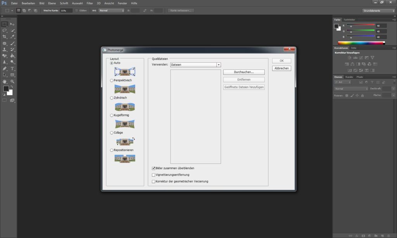Select the Hand tool
This screenshot has width=397, height=238.
coord(5,82)
